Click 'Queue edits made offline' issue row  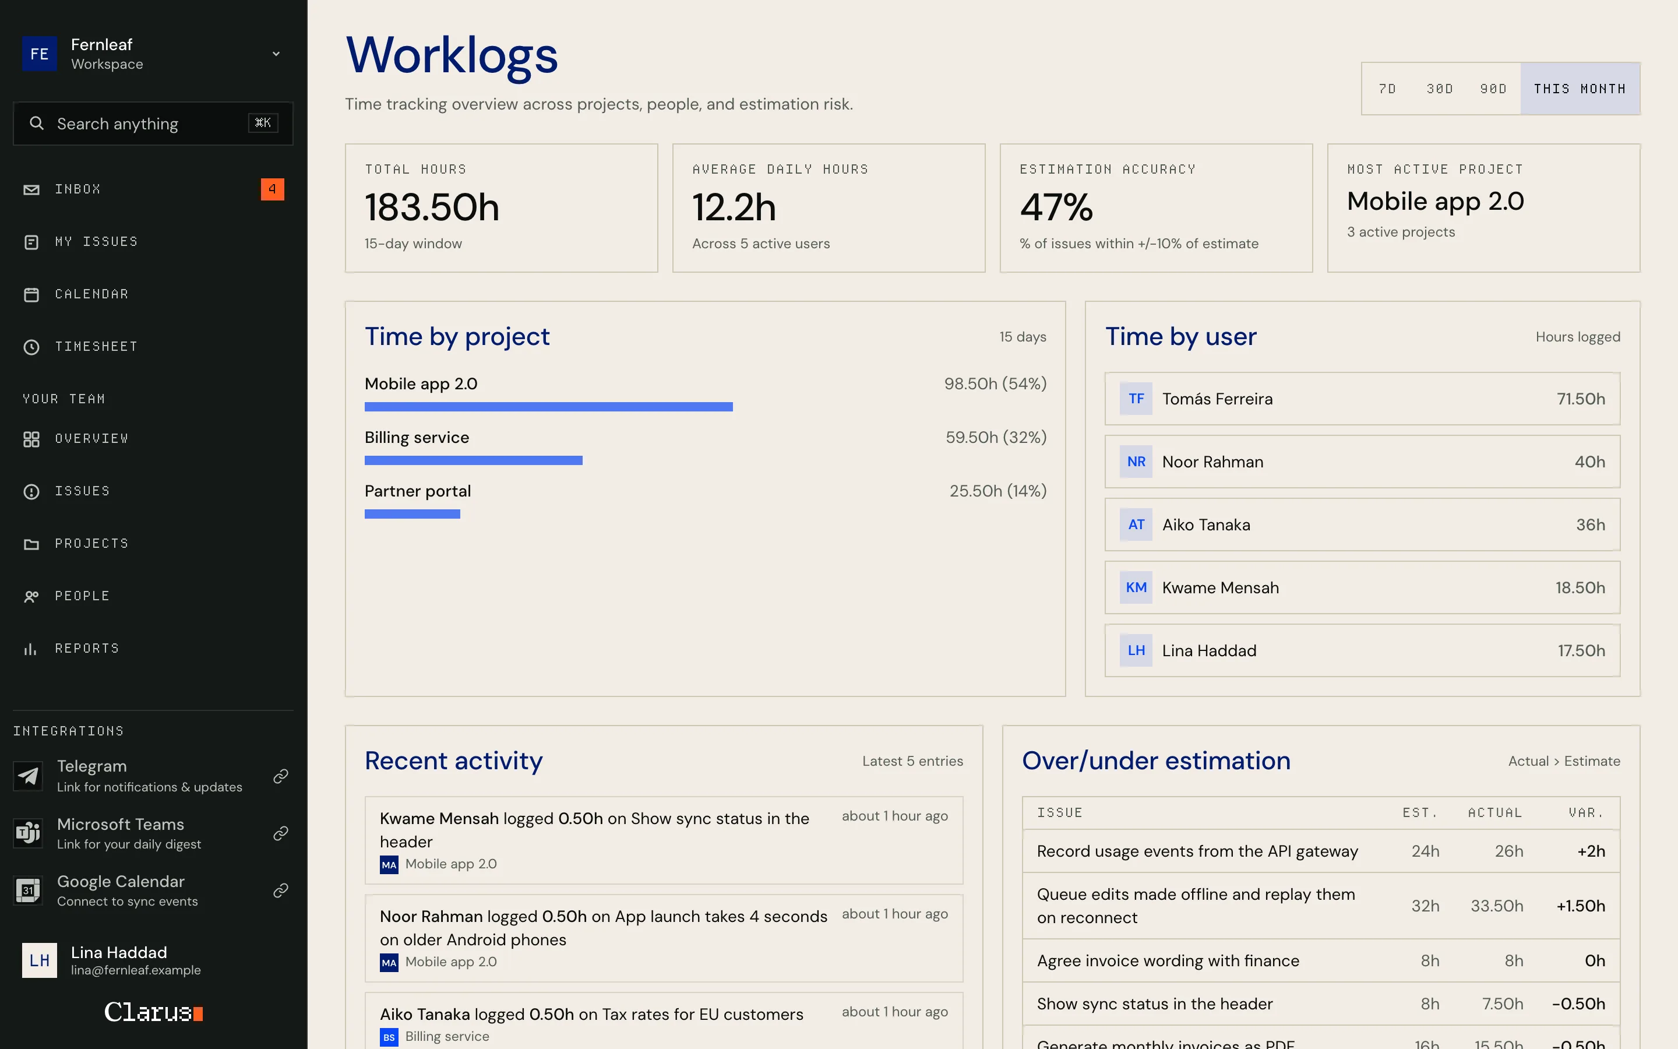[1321, 906]
